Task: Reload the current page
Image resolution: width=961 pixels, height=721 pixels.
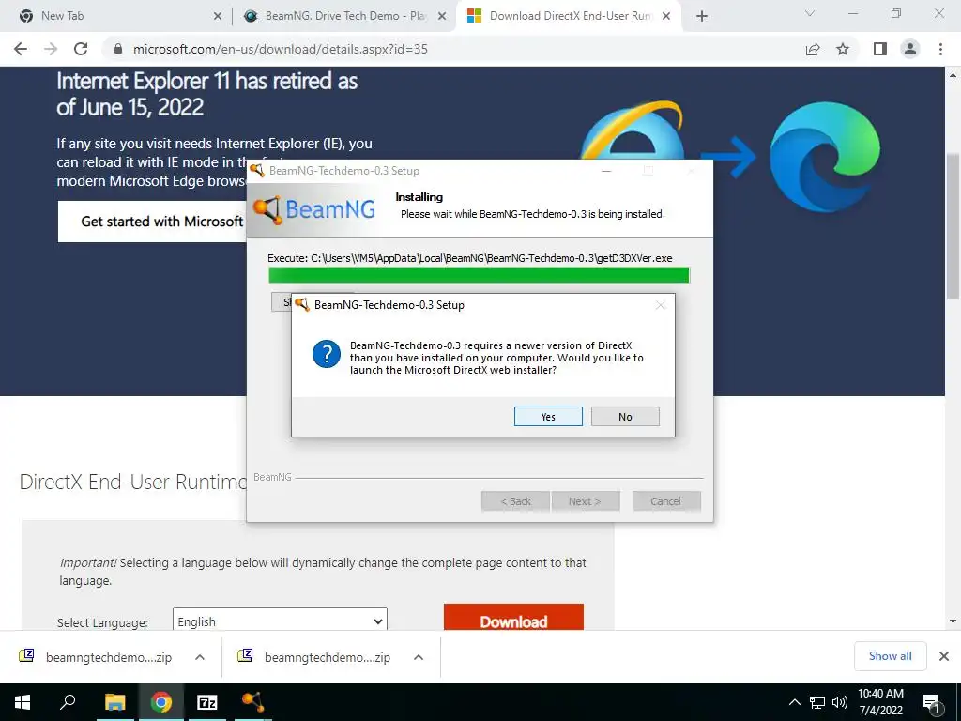Action: pos(81,49)
